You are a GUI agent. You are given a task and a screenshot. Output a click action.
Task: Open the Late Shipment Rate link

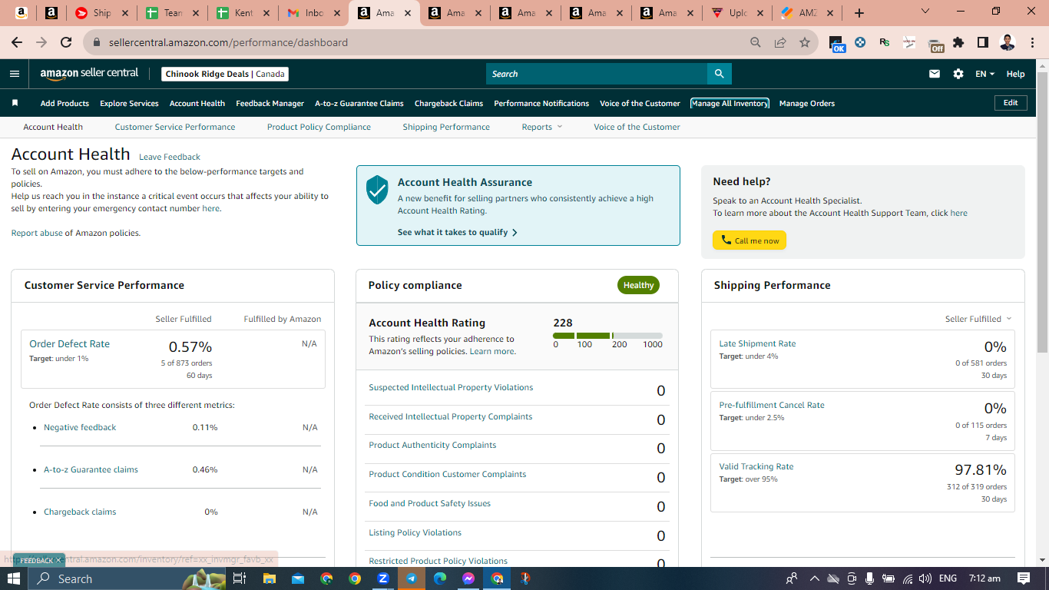pyautogui.click(x=757, y=343)
